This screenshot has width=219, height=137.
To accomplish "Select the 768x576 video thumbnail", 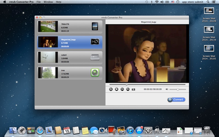I will click(x=48, y=27).
